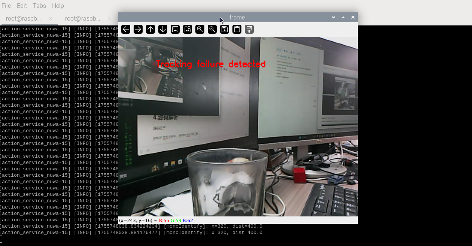Pan left with the left arrow icon

pos(126,29)
